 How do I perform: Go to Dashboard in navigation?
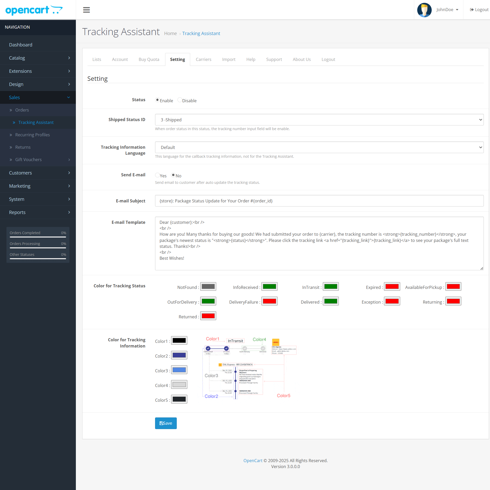[38, 45]
